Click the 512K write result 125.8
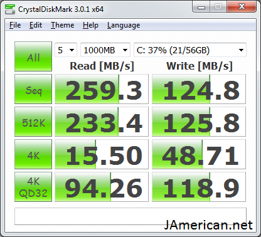 point(199,122)
